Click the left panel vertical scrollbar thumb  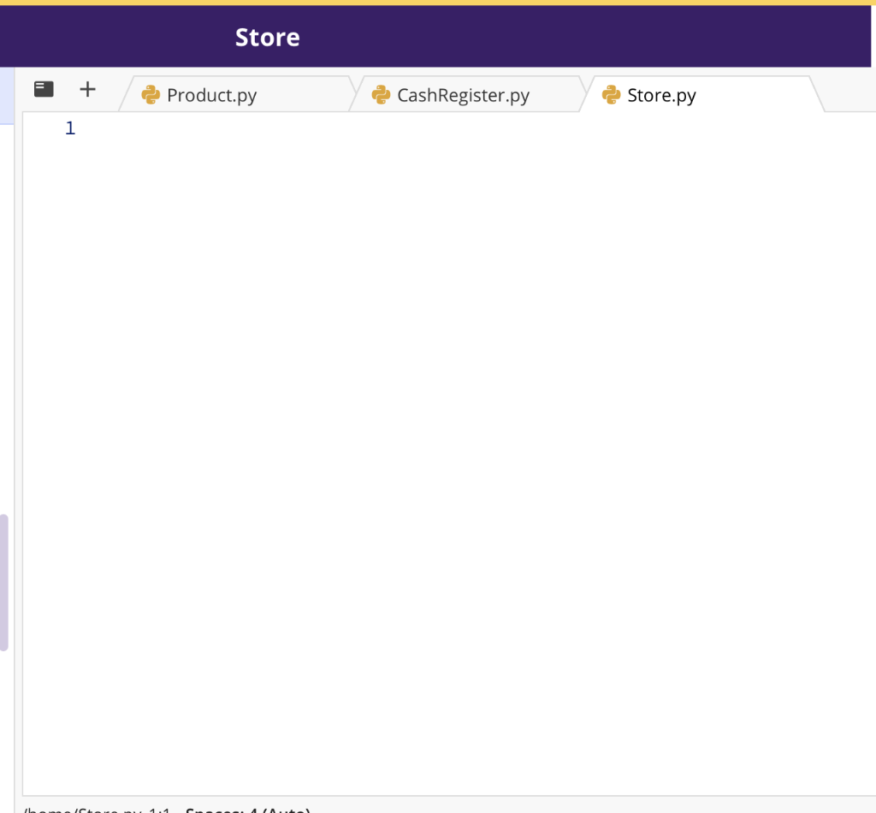[4, 582]
